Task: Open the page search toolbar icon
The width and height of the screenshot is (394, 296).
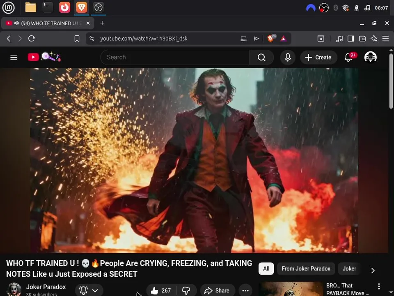Action: [x=321, y=39]
